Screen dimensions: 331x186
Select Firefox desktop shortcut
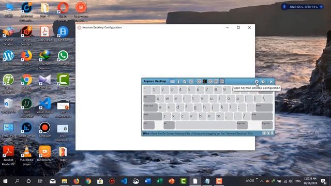coord(26,58)
